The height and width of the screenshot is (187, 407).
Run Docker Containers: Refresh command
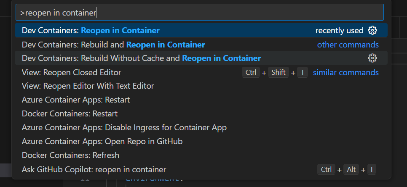[x=201, y=155]
